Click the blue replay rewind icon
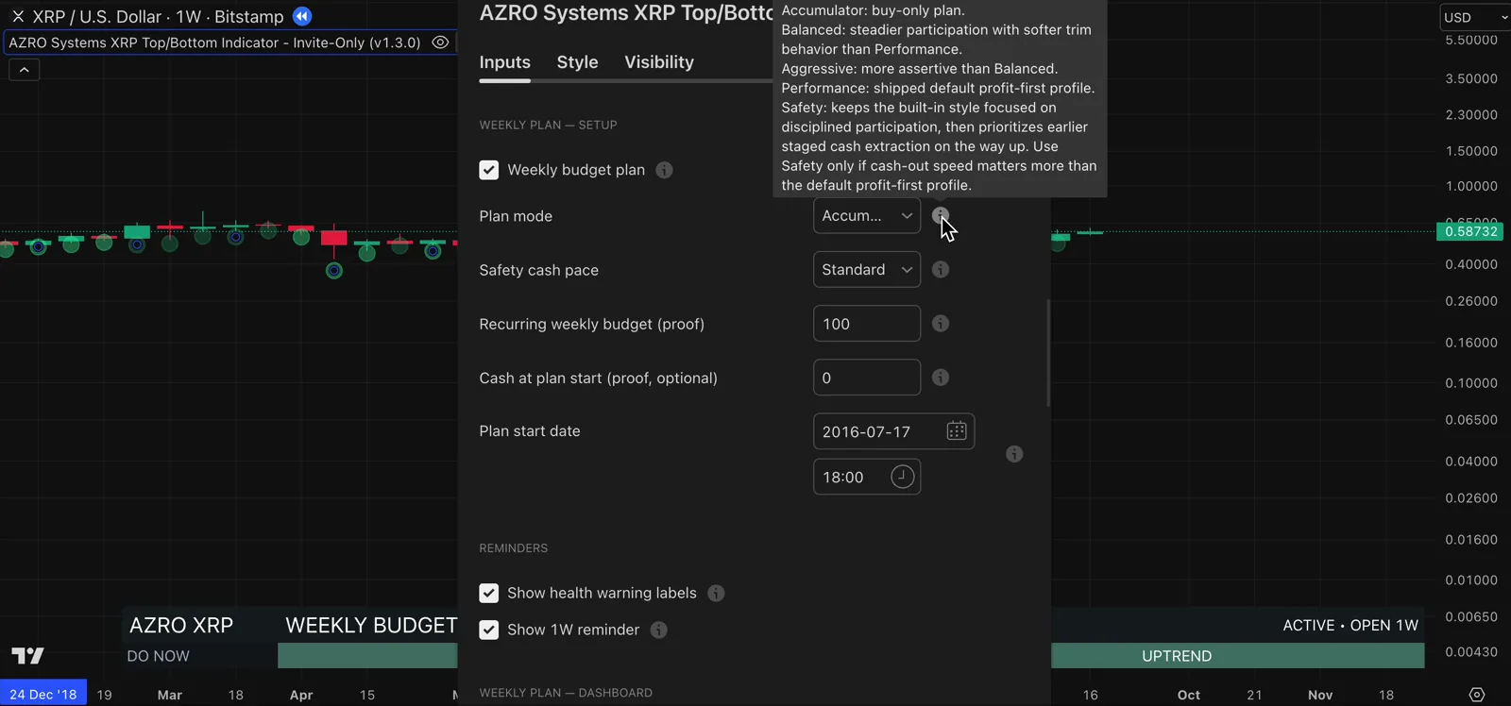The height and width of the screenshot is (706, 1511). (x=301, y=16)
